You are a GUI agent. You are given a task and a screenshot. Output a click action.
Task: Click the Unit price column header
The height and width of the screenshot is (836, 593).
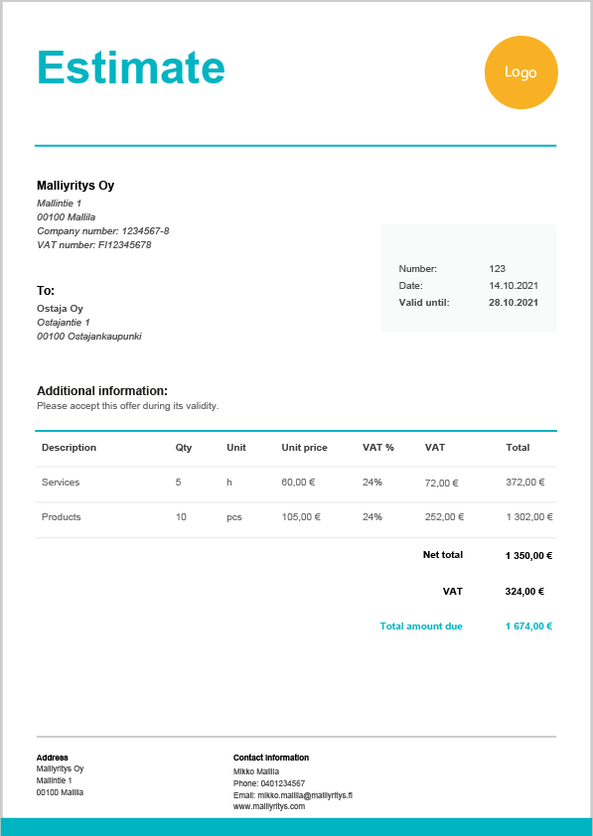(x=305, y=448)
